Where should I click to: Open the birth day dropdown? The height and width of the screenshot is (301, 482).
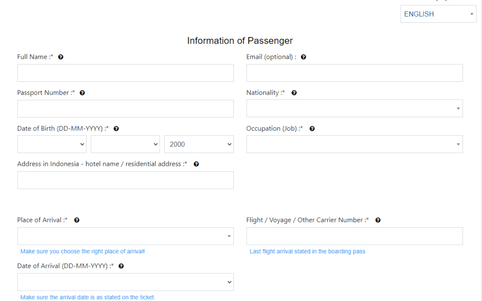pos(52,144)
